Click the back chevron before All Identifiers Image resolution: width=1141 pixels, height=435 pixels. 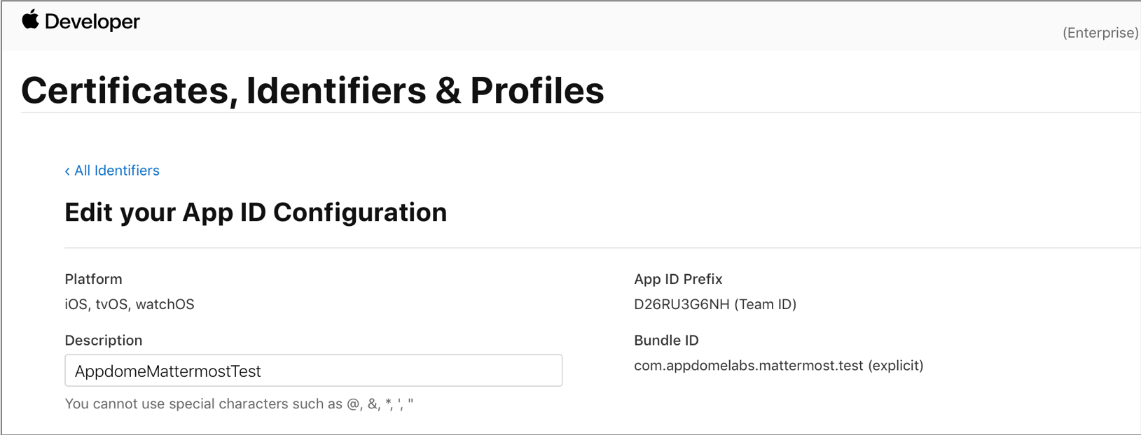coord(67,171)
